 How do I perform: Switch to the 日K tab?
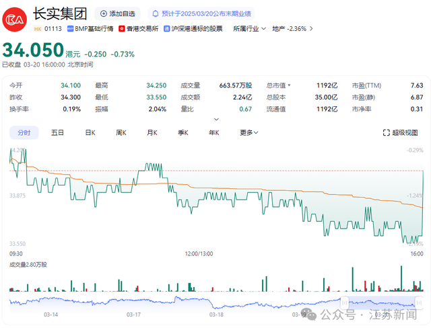(90, 133)
